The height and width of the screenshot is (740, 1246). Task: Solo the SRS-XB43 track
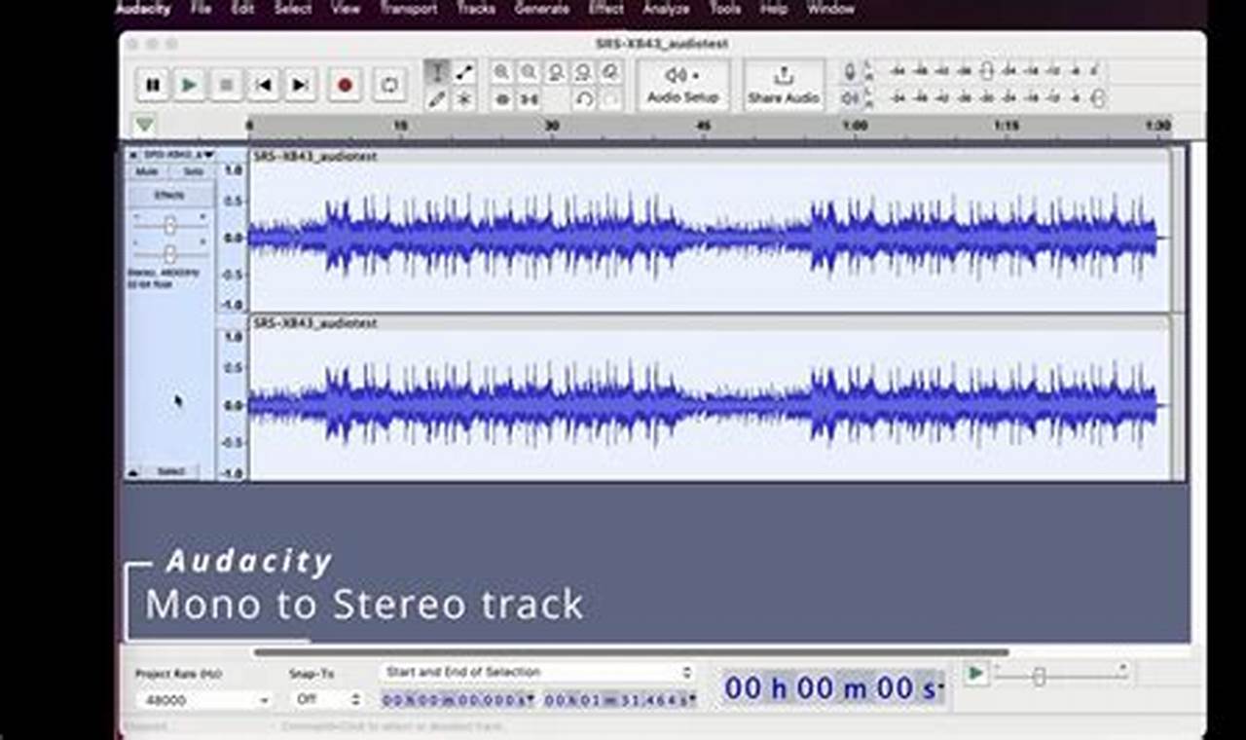[x=193, y=171]
